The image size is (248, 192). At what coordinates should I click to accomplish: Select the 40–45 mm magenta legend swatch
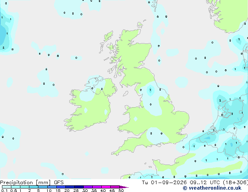(106, 187)
